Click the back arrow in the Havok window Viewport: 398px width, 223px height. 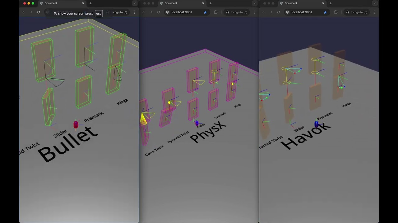(264, 12)
